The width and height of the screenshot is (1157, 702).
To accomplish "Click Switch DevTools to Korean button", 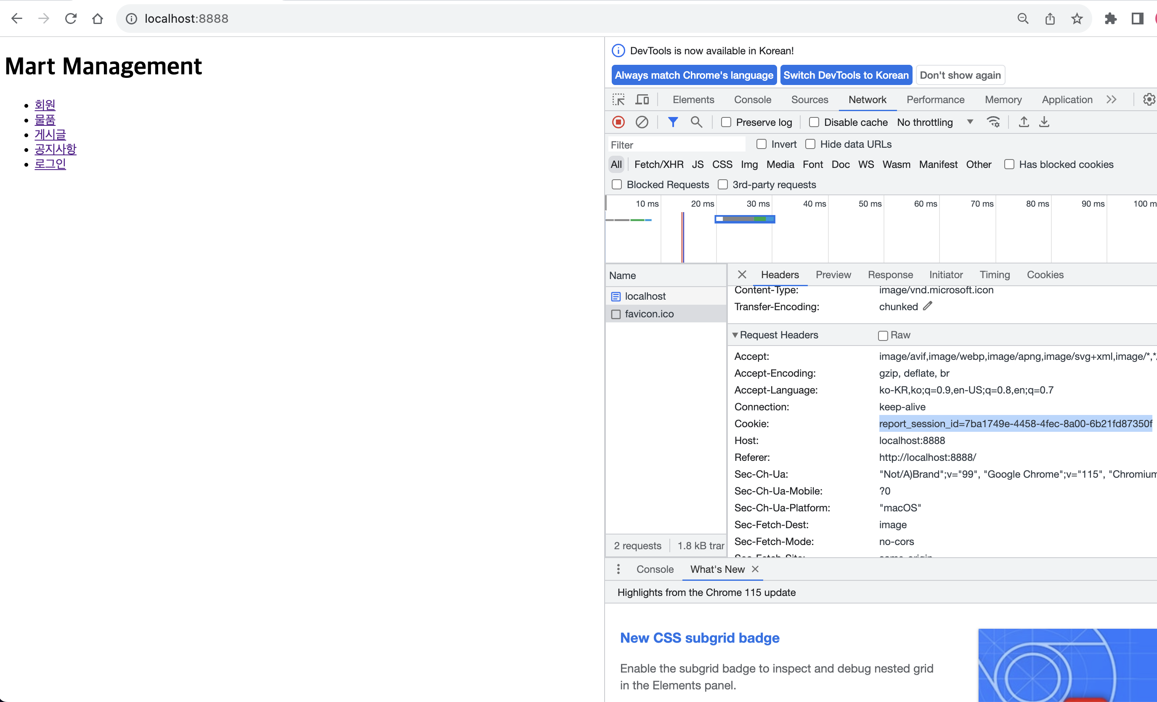I will [846, 75].
